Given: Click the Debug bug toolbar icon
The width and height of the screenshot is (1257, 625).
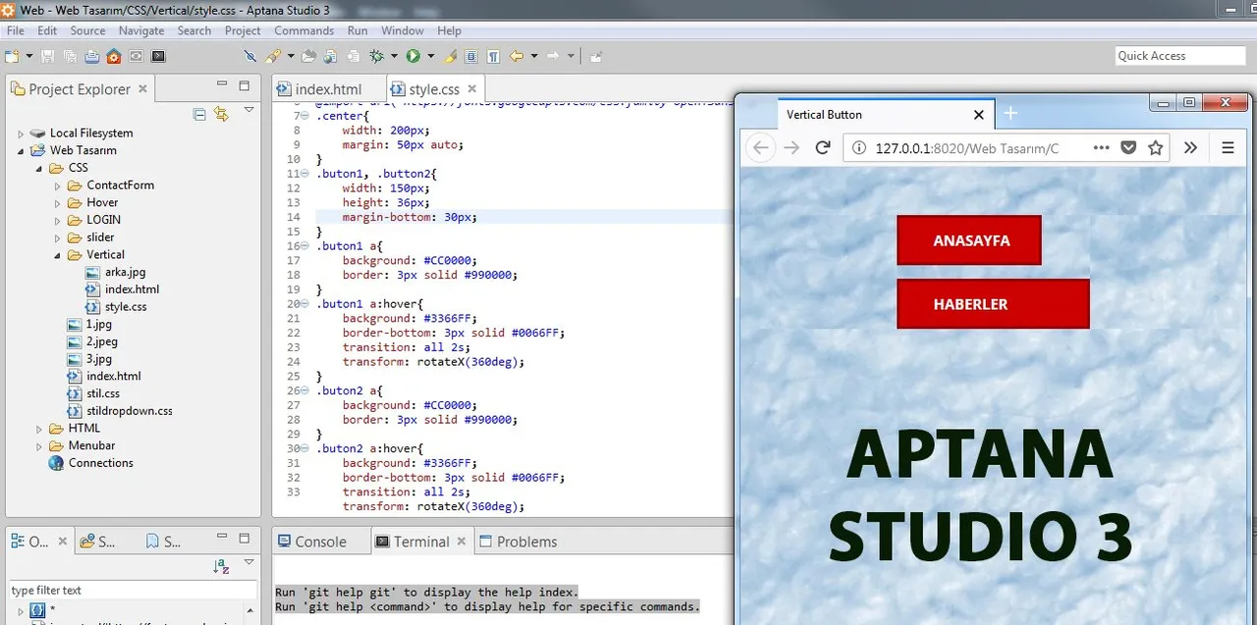Looking at the screenshot, I should click(376, 56).
